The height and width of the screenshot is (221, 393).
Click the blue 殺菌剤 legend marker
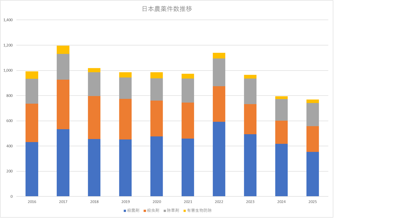coord(125,211)
